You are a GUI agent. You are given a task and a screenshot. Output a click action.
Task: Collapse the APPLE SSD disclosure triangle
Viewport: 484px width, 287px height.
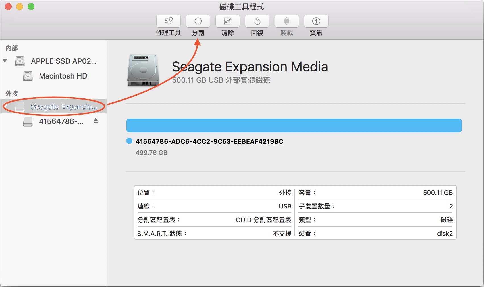5,61
